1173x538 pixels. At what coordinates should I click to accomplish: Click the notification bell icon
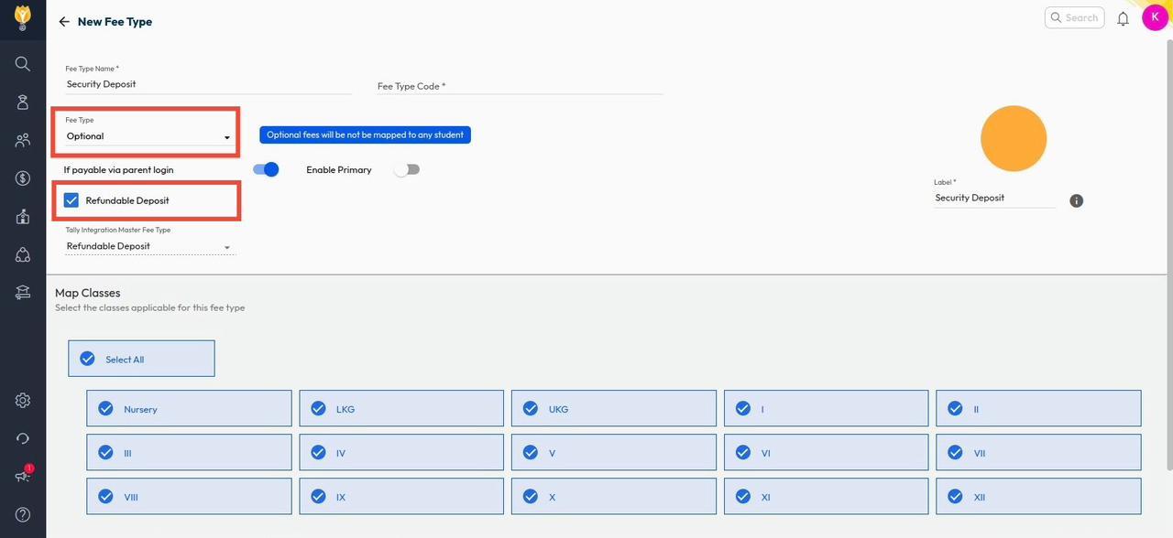pos(1123,18)
